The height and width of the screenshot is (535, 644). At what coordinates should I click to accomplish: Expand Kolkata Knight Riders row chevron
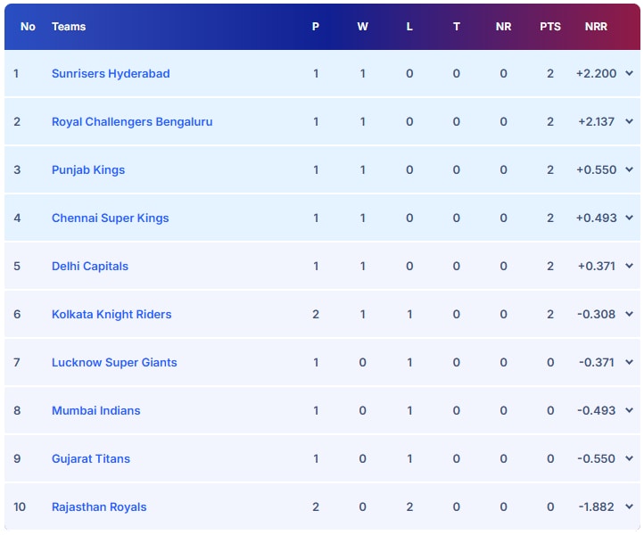[x=629, y=315]
